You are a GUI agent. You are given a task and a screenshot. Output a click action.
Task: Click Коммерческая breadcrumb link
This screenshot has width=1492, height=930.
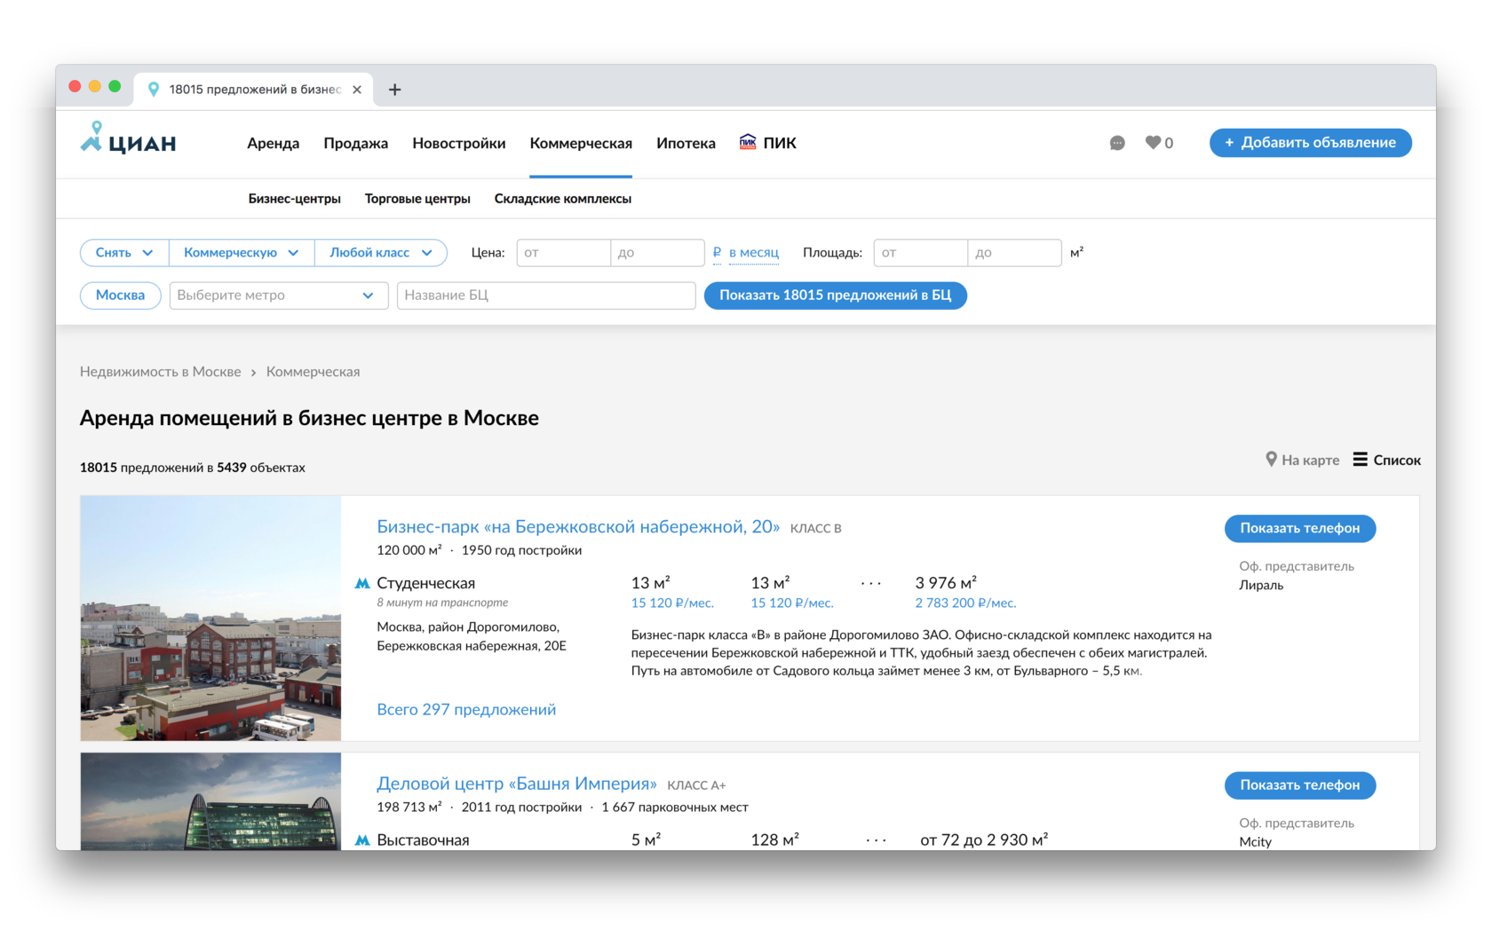[x=313, y=372]
